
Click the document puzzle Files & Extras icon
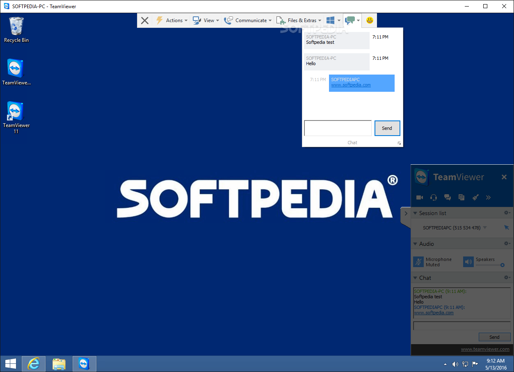click(x=281, y=20)
